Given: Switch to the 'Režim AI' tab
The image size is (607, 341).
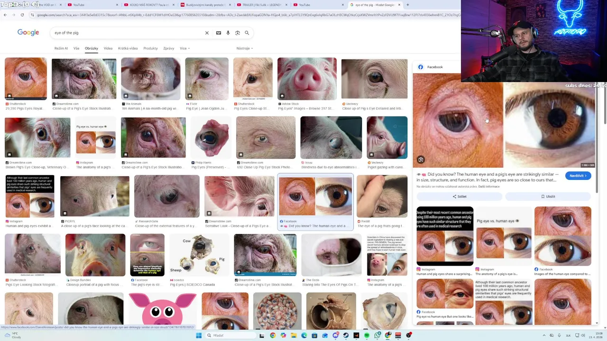Looking at the screenshot, I should point(61,48).
